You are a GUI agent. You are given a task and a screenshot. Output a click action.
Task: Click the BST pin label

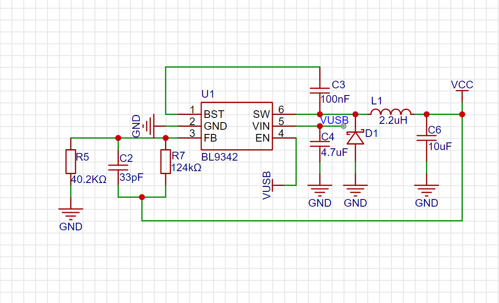[x=214, y=115]
